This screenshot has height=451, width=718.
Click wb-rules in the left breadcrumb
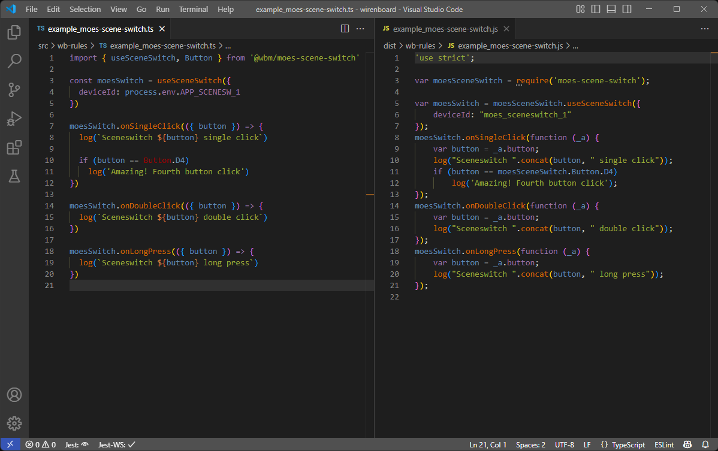tap(71, 46)
